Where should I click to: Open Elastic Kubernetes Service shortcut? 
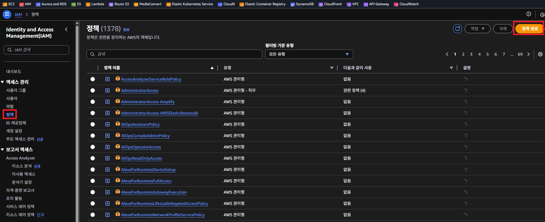click(x=190, y=4)
